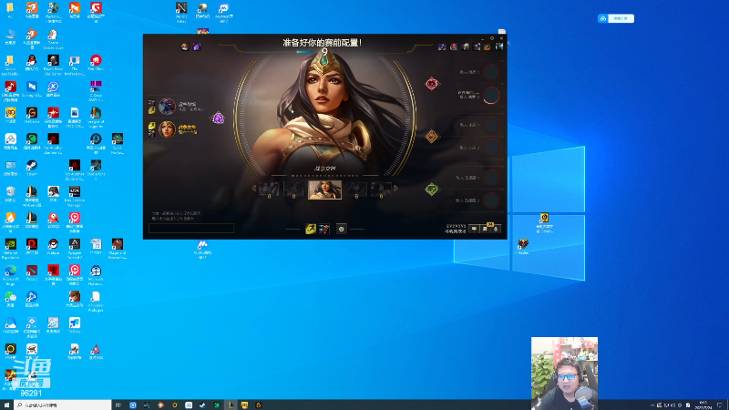Open League client settings gear
Screen dimensions: 729x410
tap(492, 38)
